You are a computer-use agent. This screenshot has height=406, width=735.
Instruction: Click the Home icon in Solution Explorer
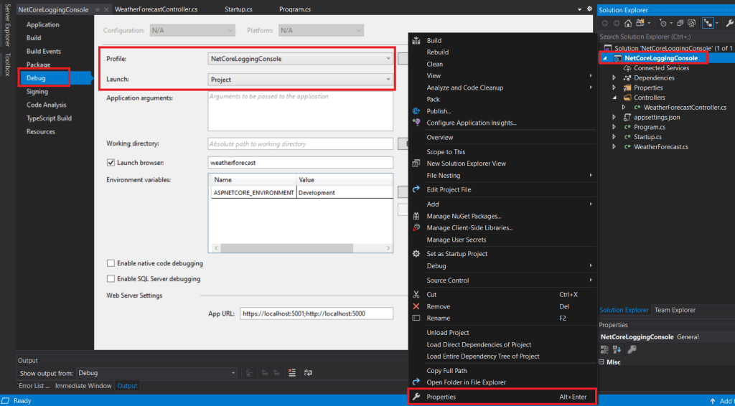pos(627,23)
